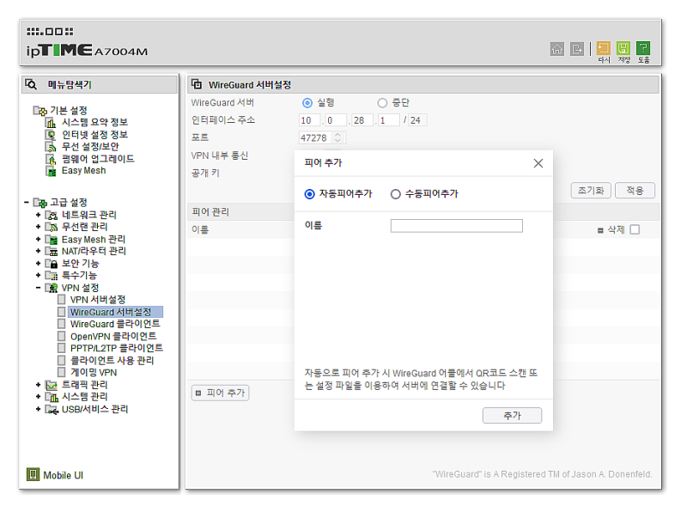Click the 특수기능 icon

[x=52, y=276]
